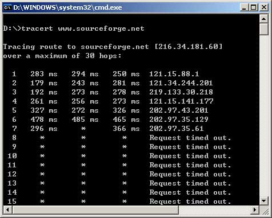The width and height of the screenshot is (272, 218).
Task: Maximize the cmd.exe window
Action: tap(254, 7)
